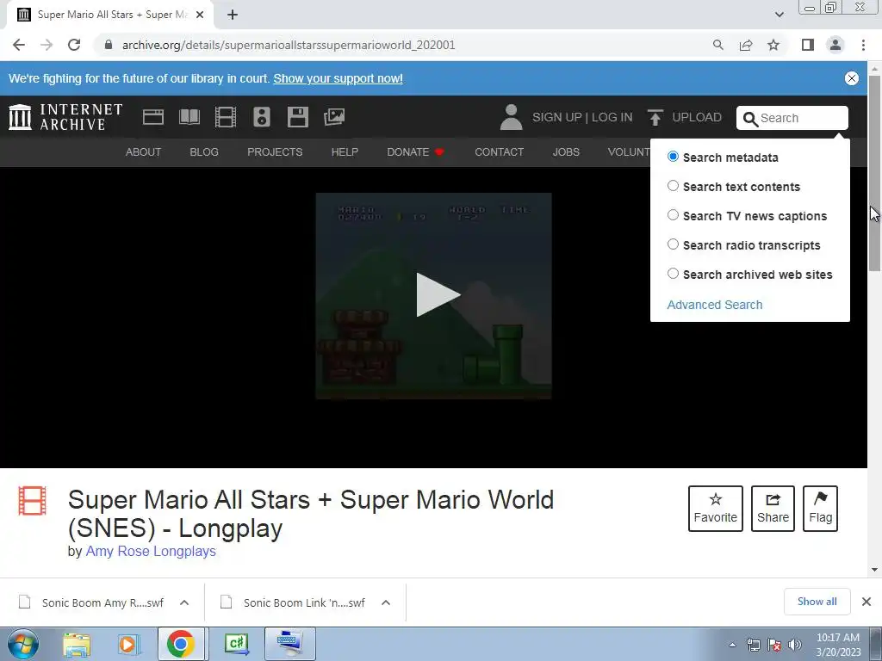Image resolution: width=882 pixels, height=661 pixels.
Task: Click the user avatar icon
Action: click(511, 117)
